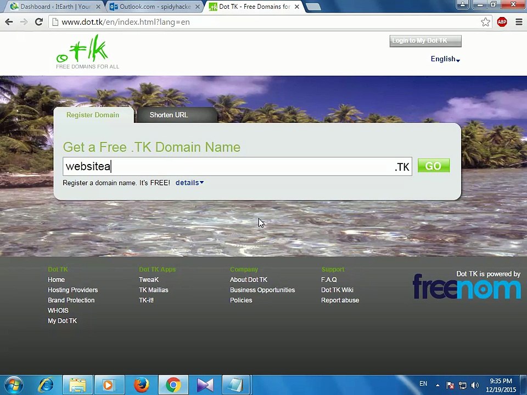This screenshot has height=395, width=527.
Task: Expand the English language dropdown
Action: [x=445, y=59]
